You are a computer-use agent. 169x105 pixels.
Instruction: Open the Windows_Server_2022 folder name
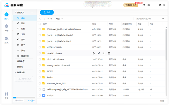57,83
